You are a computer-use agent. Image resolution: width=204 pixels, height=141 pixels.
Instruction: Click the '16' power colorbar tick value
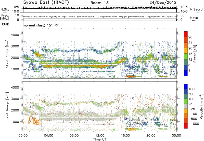click(x=190, y=54)
